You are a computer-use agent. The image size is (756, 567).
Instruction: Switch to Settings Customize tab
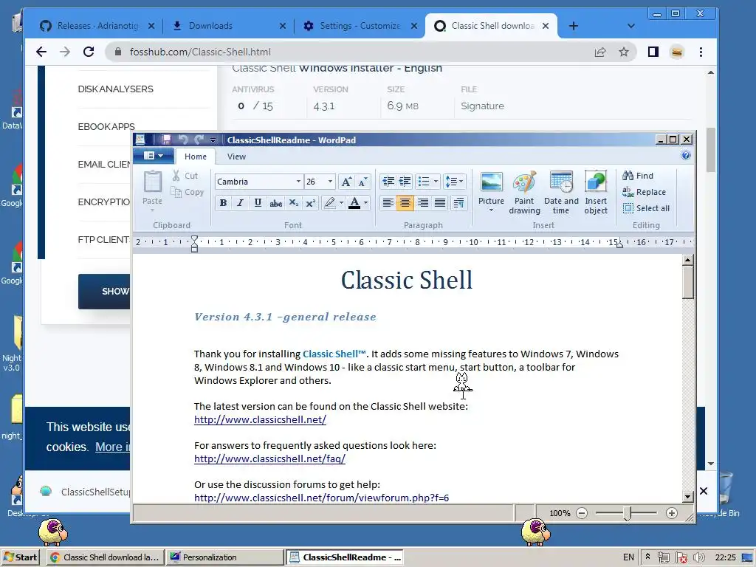tap(360, 26)
